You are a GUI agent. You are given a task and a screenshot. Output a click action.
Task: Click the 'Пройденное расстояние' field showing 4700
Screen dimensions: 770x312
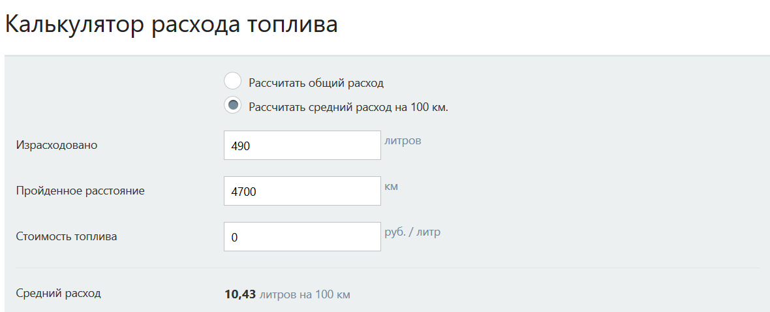click(x=301, y=191)
